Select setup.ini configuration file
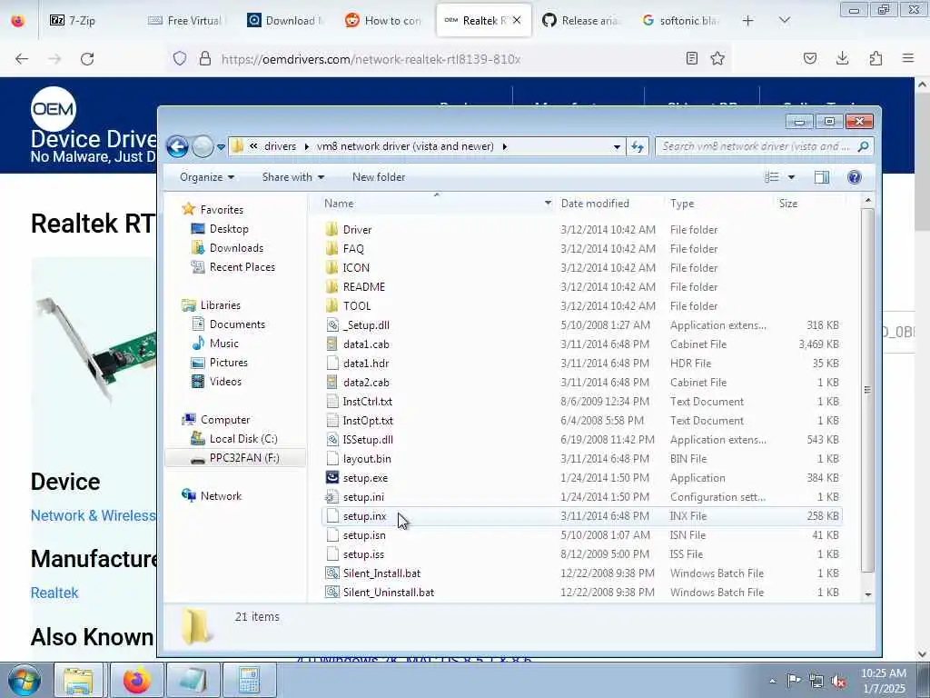 363,497
